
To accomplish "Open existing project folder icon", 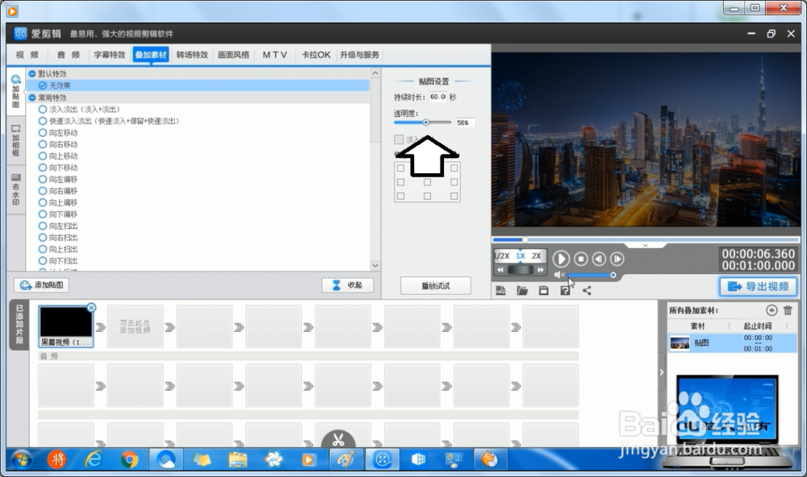I will [522, 290].
